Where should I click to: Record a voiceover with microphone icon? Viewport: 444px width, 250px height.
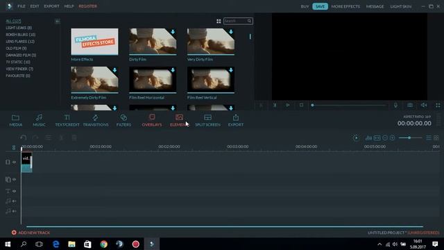pos(395,105)
